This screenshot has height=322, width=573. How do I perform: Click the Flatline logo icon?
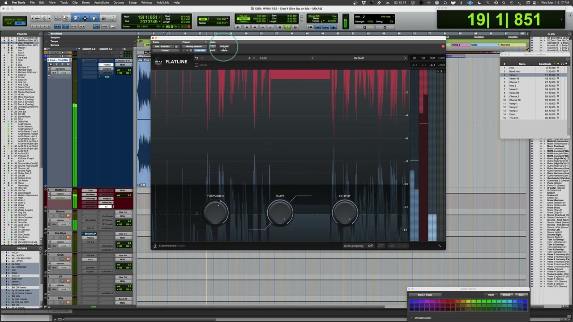point(158,62)
